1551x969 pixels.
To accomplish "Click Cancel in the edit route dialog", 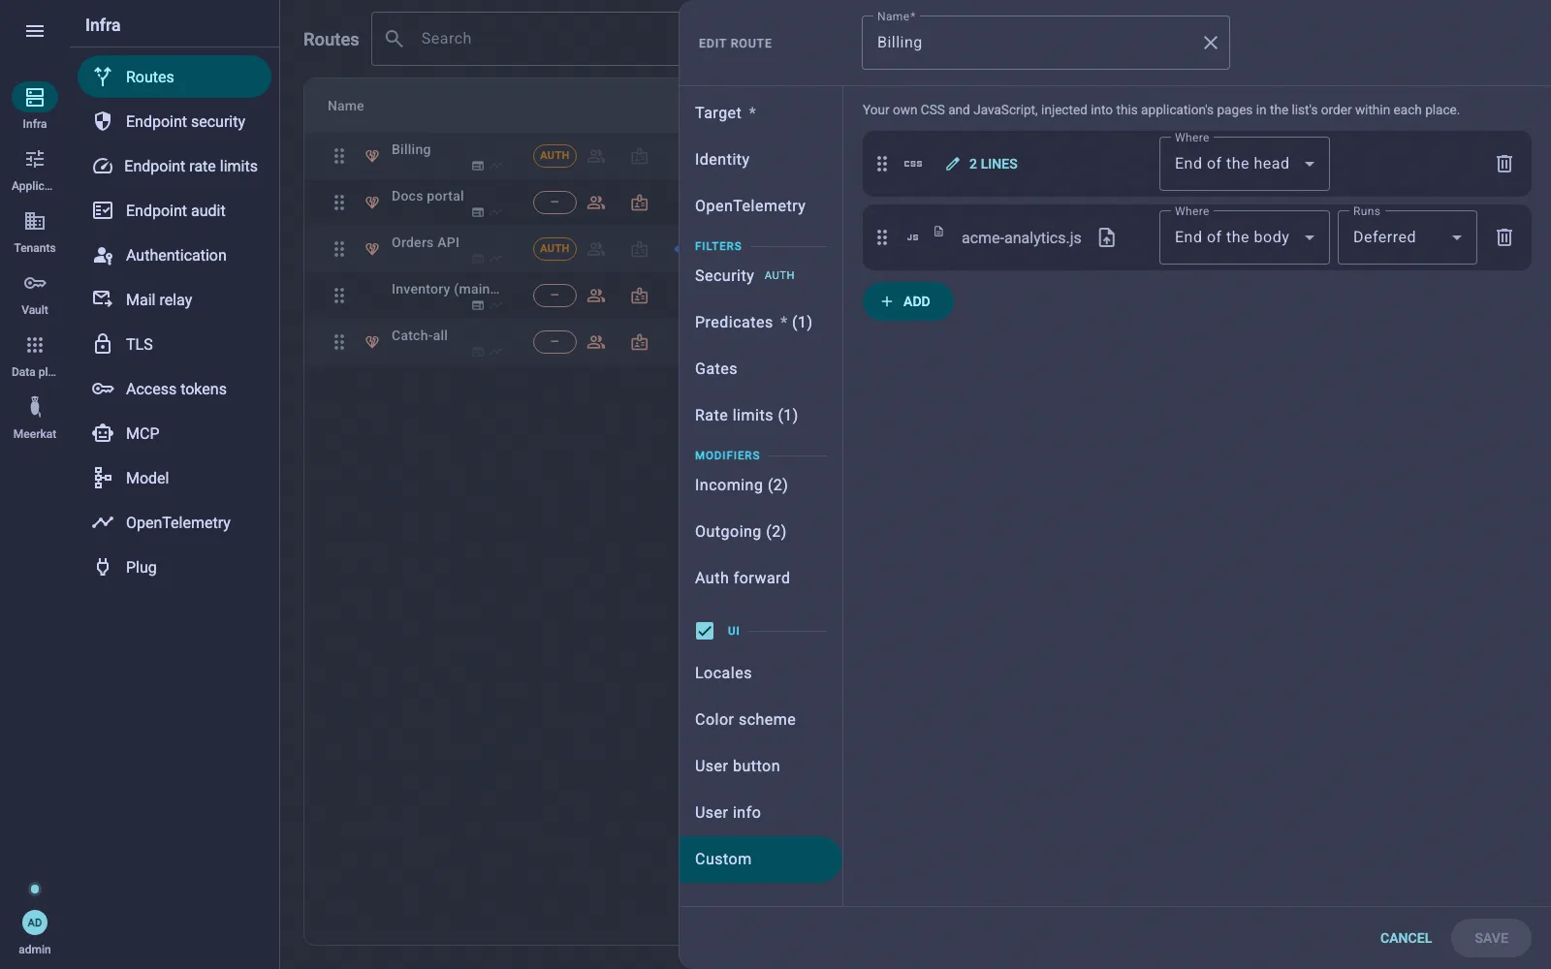I will click(x=1406, y=938).
